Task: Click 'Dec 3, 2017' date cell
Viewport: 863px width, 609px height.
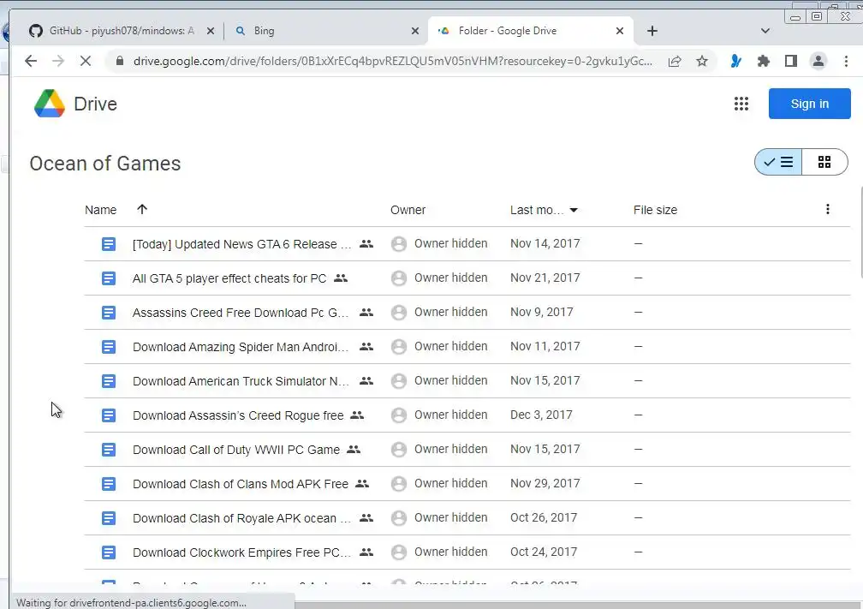Action: [x=541, y=415]
